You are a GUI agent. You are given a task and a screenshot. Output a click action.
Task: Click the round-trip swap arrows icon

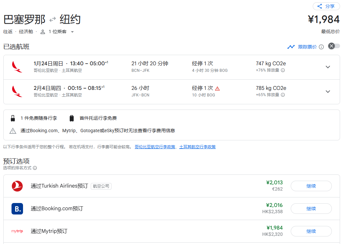52,20
